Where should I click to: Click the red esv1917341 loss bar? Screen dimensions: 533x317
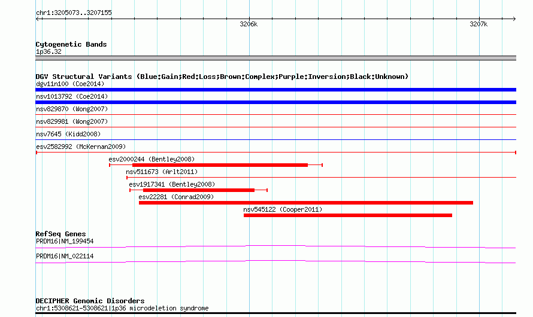pyautogui.click(x=199, y=190)
